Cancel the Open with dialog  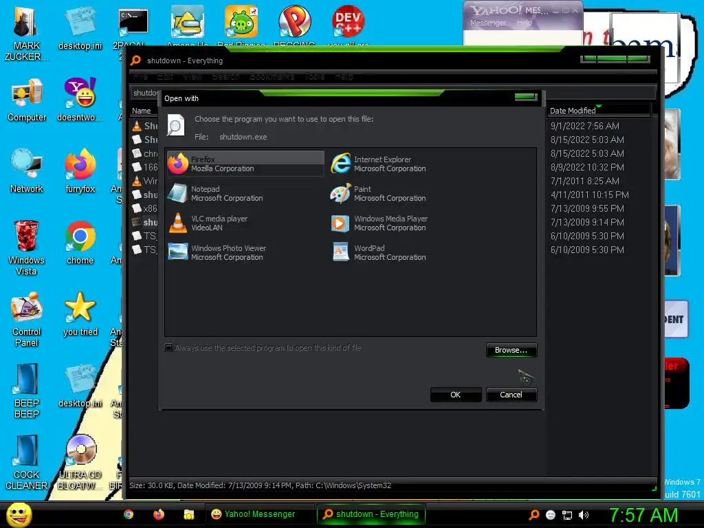[x=511, y=395]
